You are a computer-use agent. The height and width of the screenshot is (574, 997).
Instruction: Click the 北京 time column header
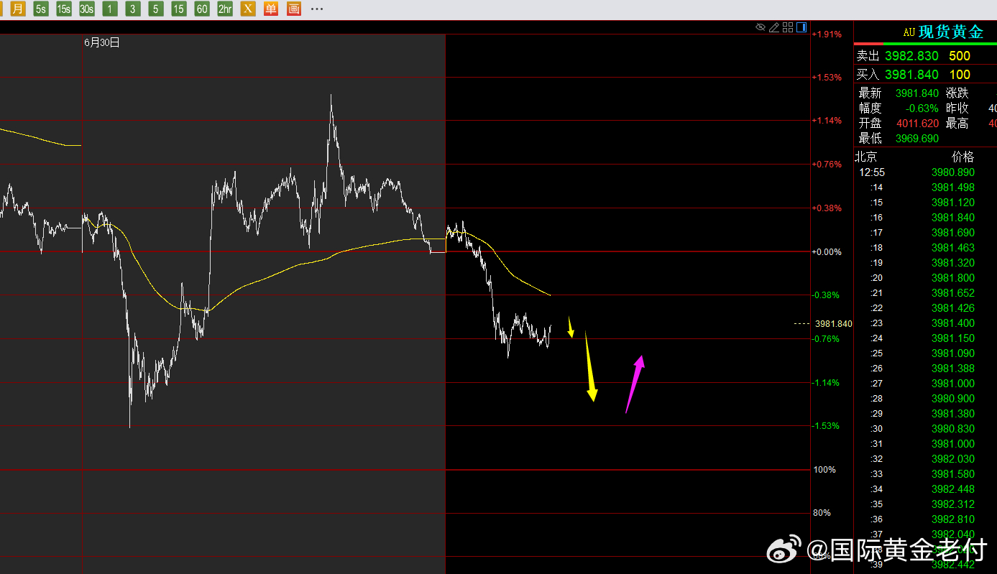click(866, 157)
